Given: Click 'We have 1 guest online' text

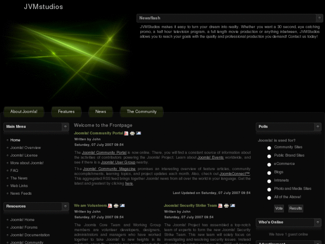Looking at the screenshot, I should [288, 234].
